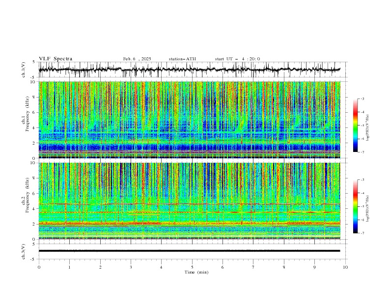Image resolution: width=389 pixels, height=300 pixels.
Task: Click the "-3" tick on upper colorbar
Action: pos(362,99)
